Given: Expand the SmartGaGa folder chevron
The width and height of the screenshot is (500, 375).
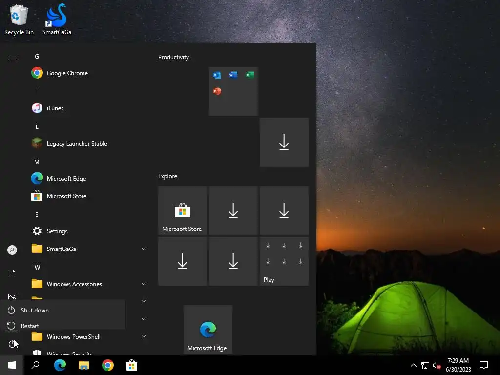Looking at the screenshot, I should tap(144, 249).
